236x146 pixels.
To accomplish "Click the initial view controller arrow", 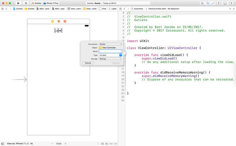I will coord(19,79).
